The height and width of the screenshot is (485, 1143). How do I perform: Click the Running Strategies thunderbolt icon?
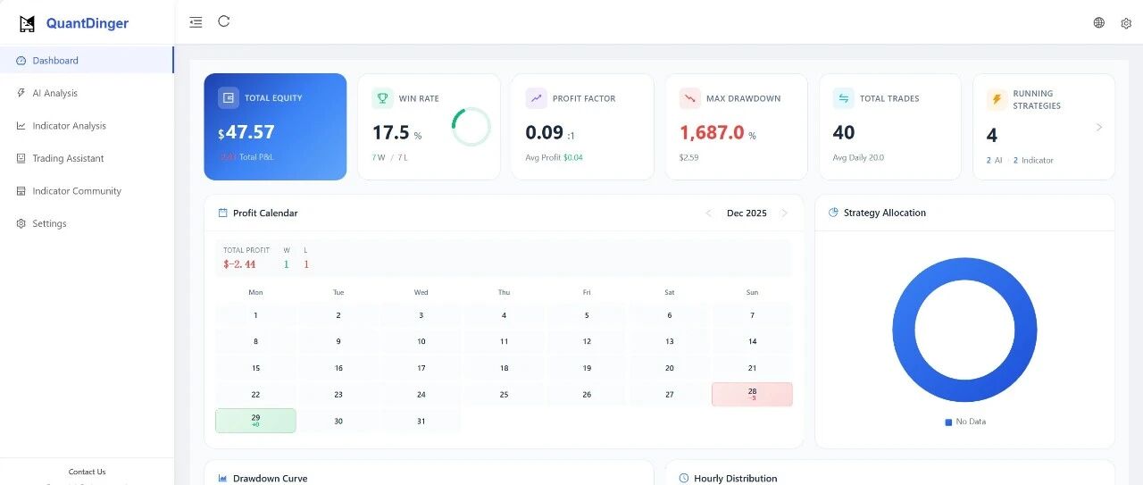click(997, 99)
